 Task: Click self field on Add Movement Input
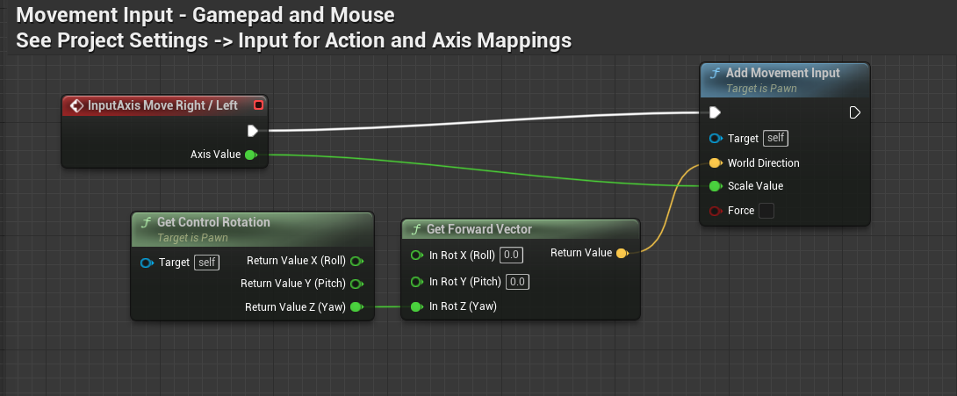(x=776, y=139)
